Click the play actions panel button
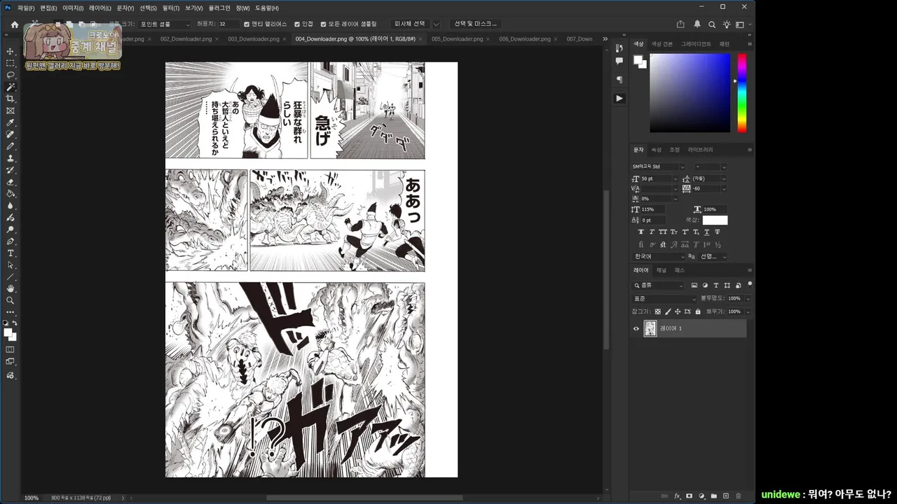Image resolution: width=897 pixels, height=504 pixels. [619, 99]
